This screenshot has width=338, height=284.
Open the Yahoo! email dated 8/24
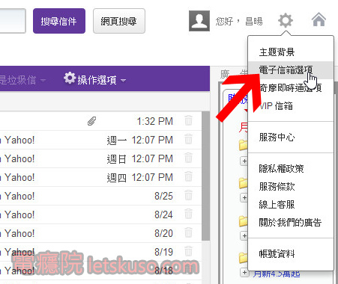[x=100, y=214]
